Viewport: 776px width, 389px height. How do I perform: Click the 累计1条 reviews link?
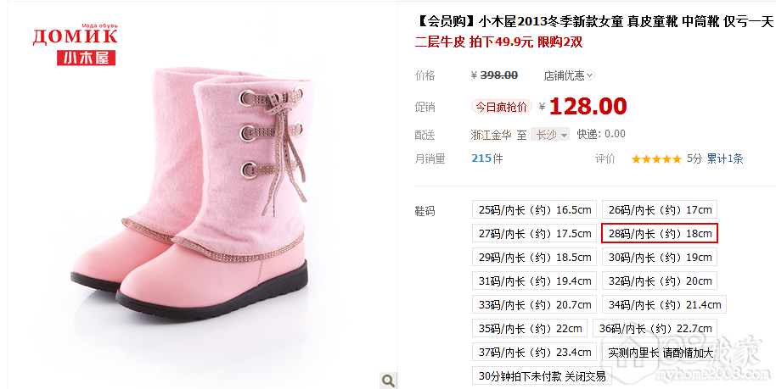(724, 158)
